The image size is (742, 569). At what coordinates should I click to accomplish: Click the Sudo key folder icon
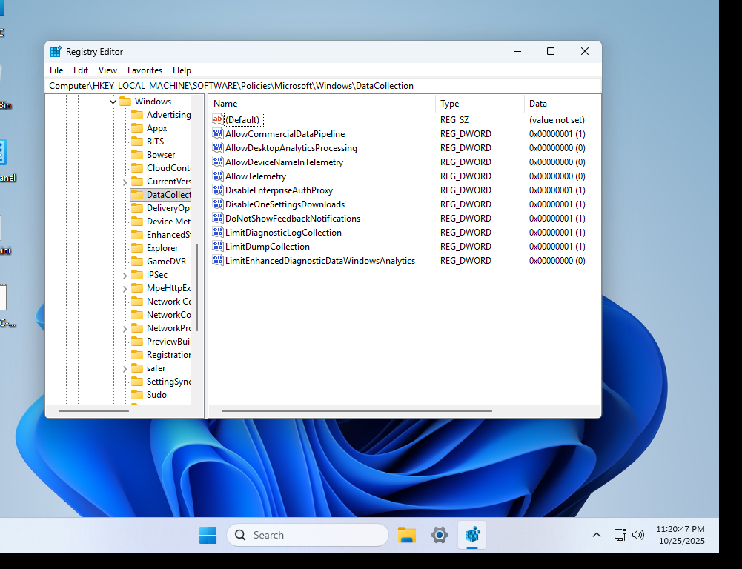tap(136, 394)
